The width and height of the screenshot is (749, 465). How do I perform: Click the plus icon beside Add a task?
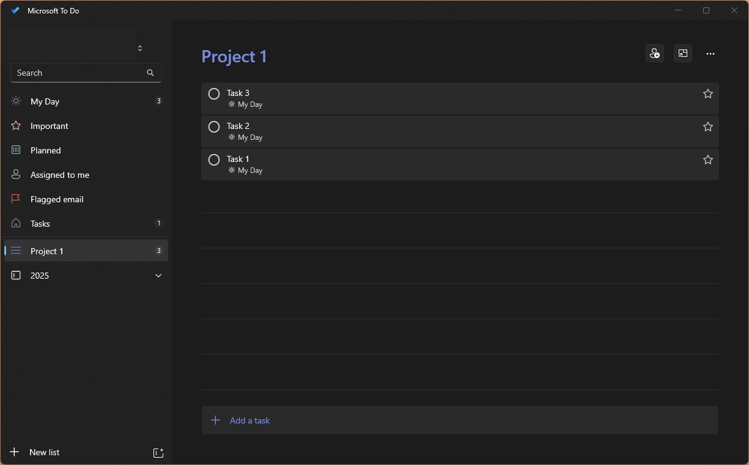[215, 420]
